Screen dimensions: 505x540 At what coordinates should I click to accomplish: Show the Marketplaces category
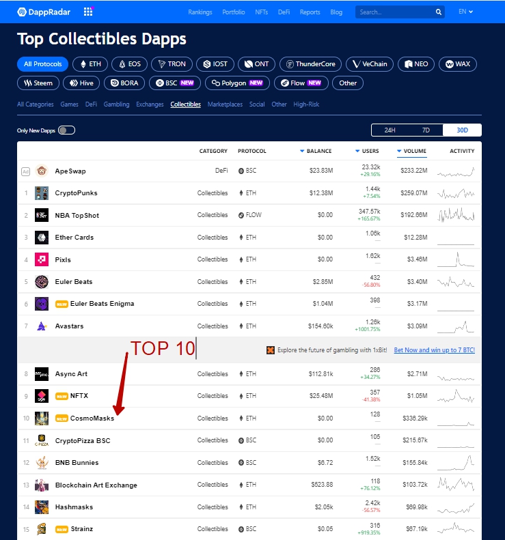(x=225, y=104)
